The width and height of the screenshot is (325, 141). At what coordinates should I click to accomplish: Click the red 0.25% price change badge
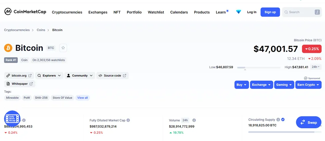(x=312, y=49)
